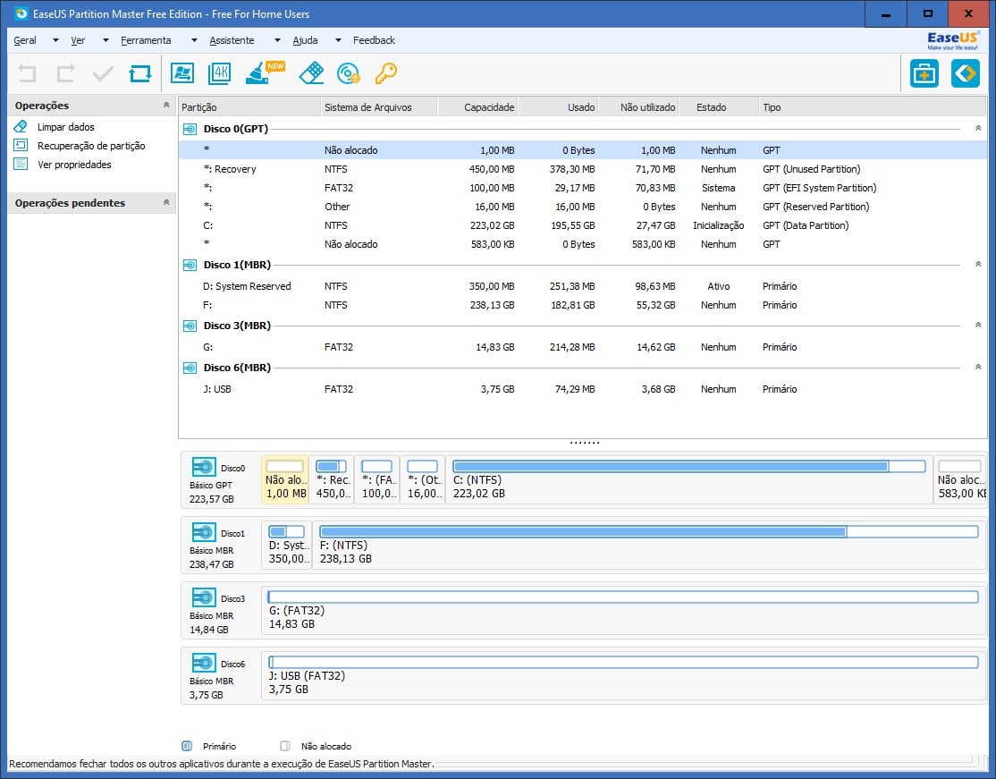Select F: (NTFS) 238,13 GB partition block
Screen dimensions: 996x779
[x=648, y=545]
